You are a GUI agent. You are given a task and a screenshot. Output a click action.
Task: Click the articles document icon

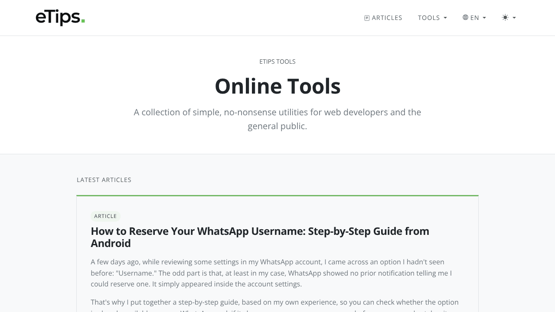(367, 18)
